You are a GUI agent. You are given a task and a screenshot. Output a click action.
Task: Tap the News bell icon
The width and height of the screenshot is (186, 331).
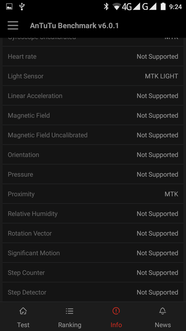point(162,311)
